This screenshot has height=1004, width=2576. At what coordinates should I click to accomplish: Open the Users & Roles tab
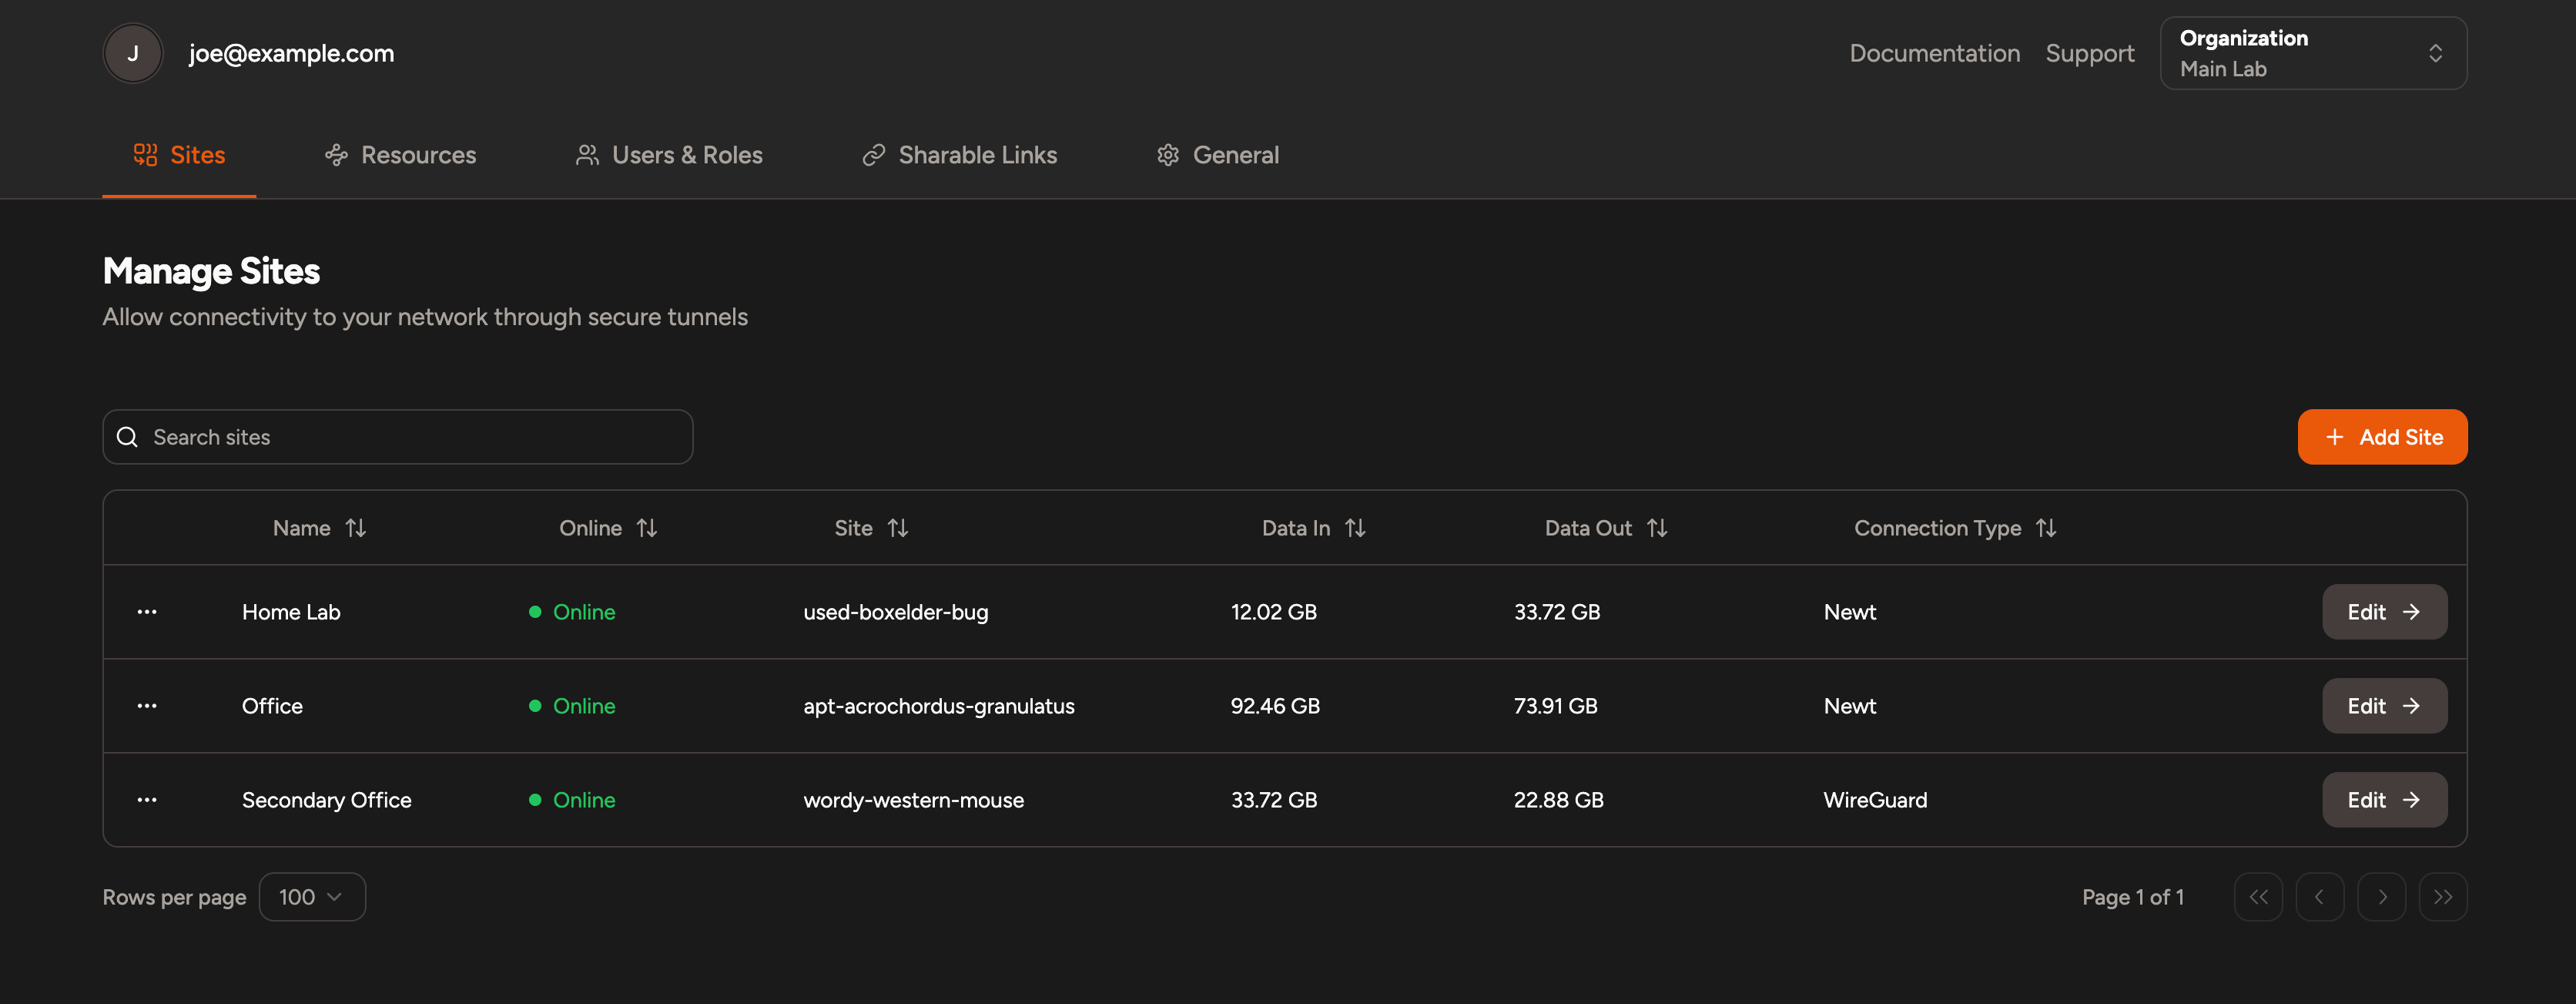(x=669, y=155)
